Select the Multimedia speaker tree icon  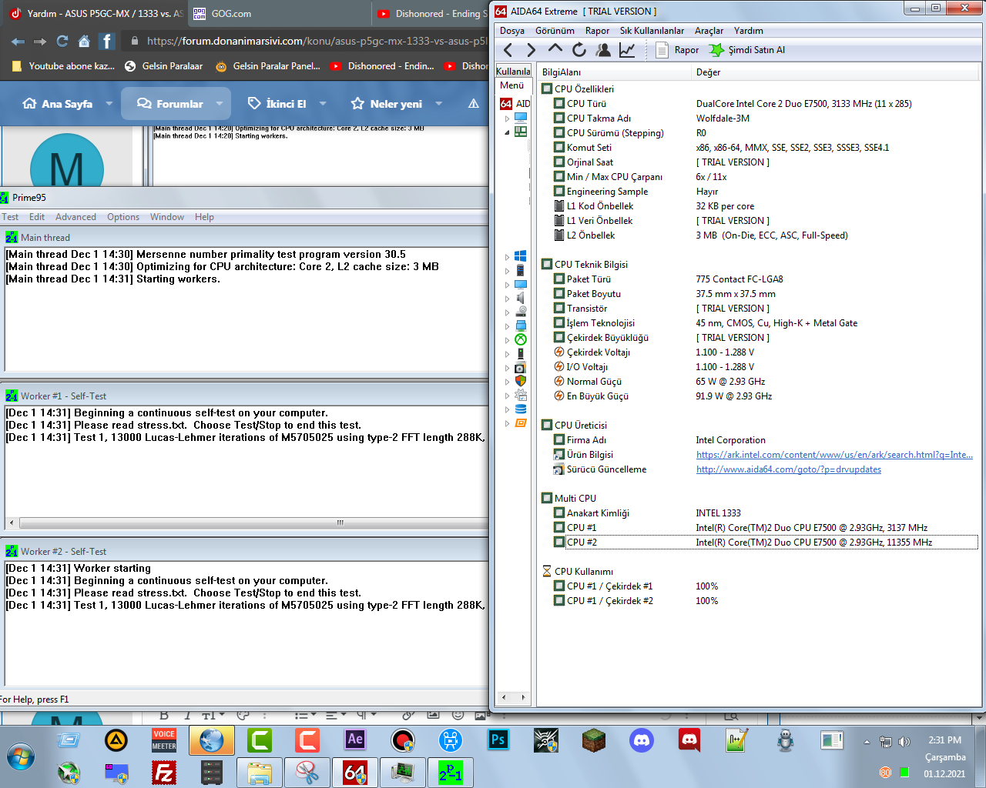point(521,298)
